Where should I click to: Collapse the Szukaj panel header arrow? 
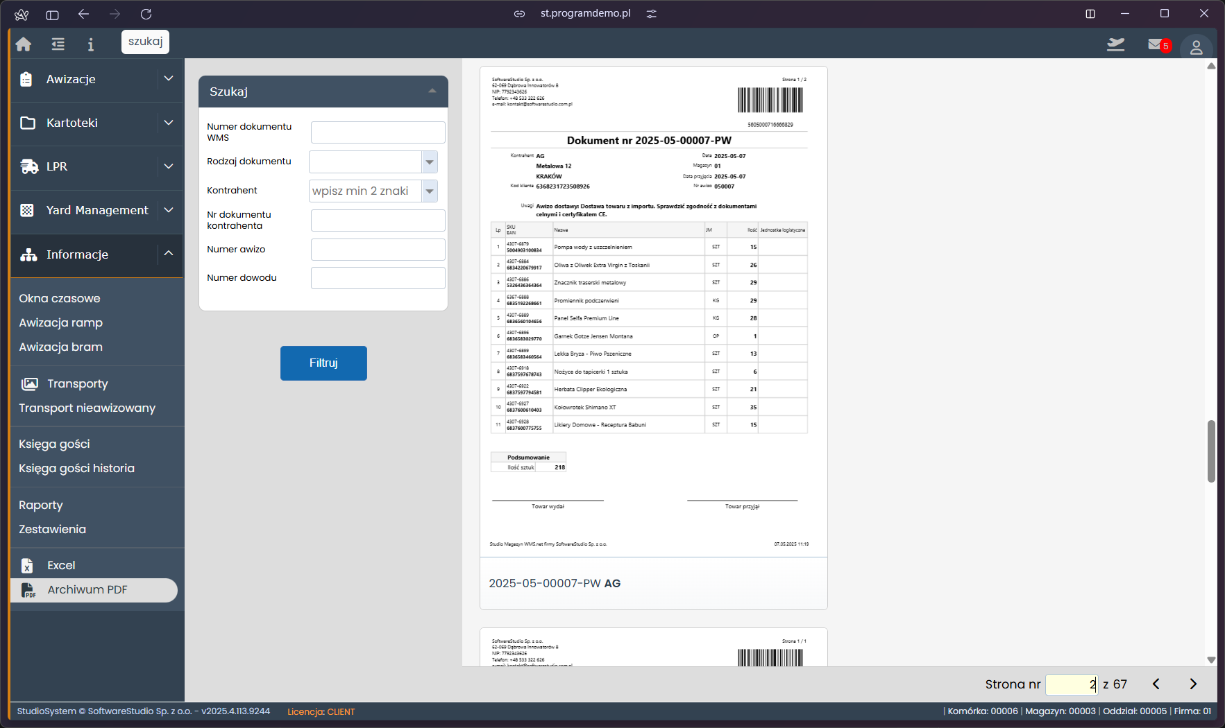point(432,92)
